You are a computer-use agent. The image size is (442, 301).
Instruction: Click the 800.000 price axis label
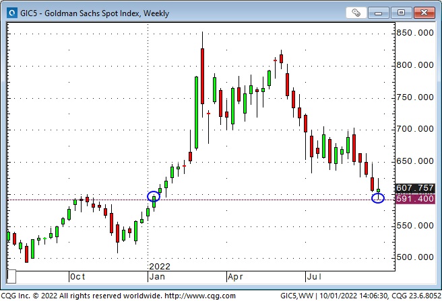tap(415, 65)
